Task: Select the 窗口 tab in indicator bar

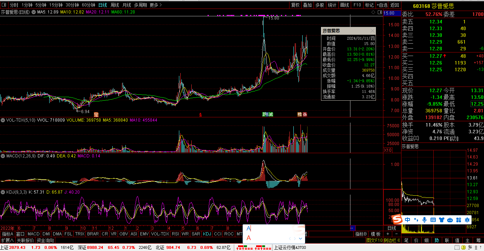Action: coord(21,234)
